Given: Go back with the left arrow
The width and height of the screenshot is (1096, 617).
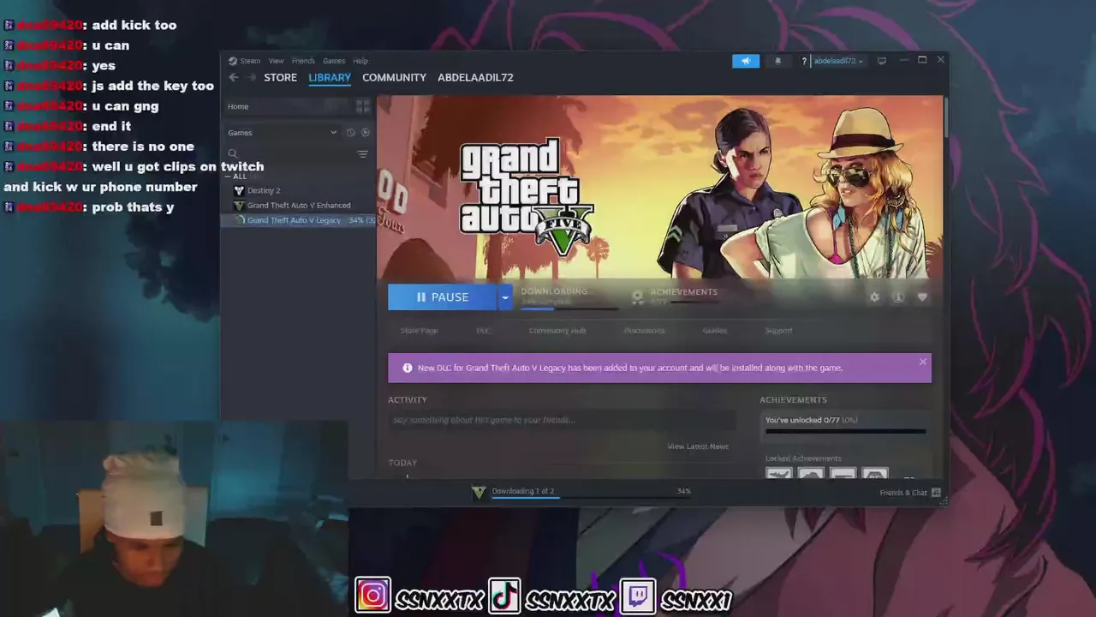Looking at the screenshot, I should click(233, 77).
